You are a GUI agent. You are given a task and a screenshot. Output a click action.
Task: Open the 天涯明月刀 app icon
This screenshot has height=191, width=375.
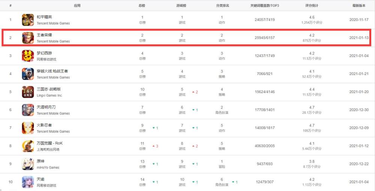pos(28,110)
